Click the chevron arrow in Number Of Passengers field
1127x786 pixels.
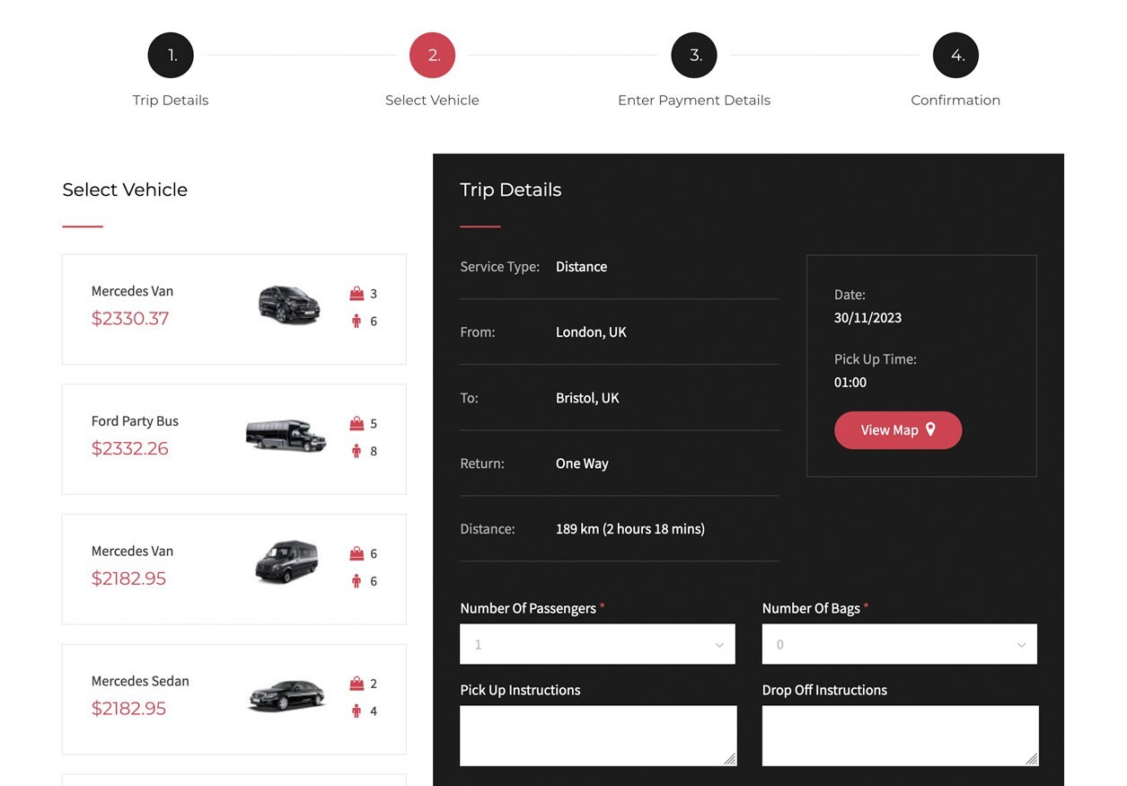pyautogui.click(x=719, y=645)
